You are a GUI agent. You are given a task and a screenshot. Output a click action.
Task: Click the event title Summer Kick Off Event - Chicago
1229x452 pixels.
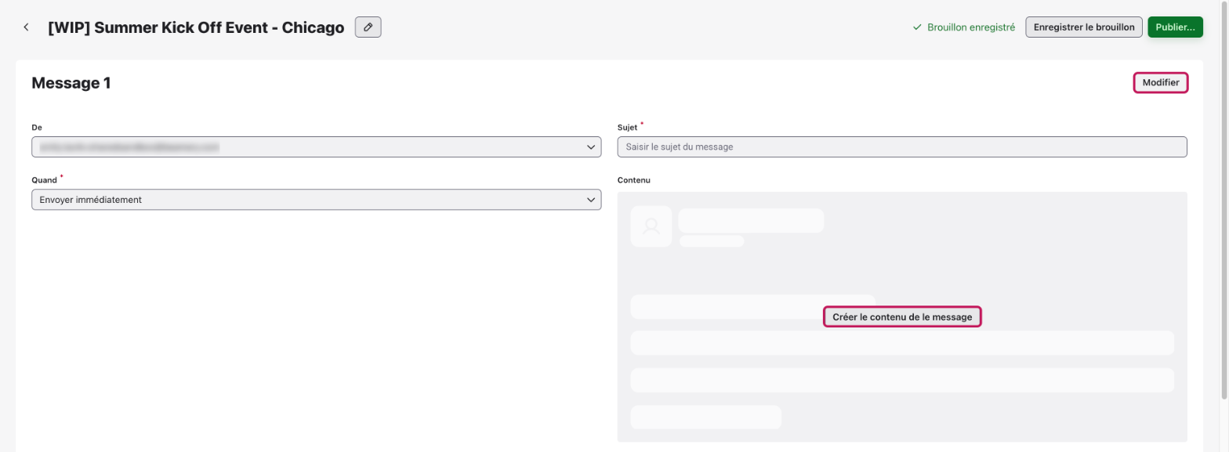click(x=196, y=27)
